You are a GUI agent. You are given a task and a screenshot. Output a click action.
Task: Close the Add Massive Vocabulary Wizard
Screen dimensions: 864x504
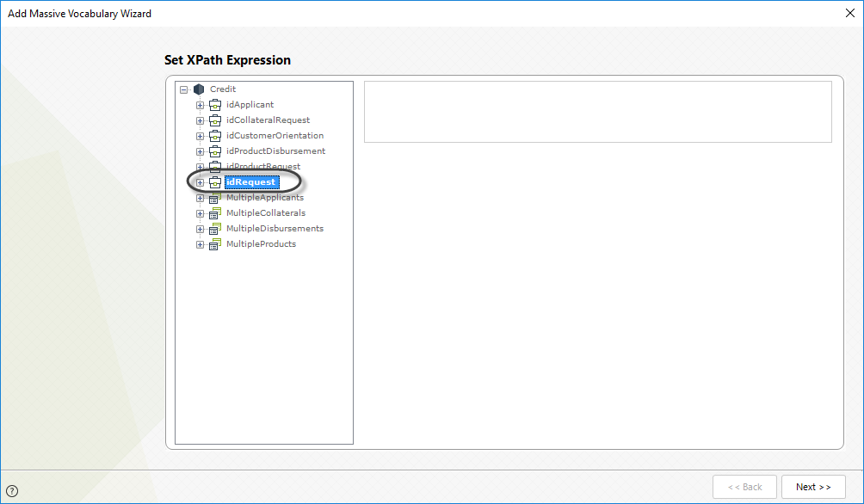[x=850, y=13]
